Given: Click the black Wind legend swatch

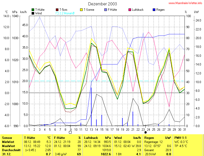Looking at the screenshot, I should click(33, 13).
